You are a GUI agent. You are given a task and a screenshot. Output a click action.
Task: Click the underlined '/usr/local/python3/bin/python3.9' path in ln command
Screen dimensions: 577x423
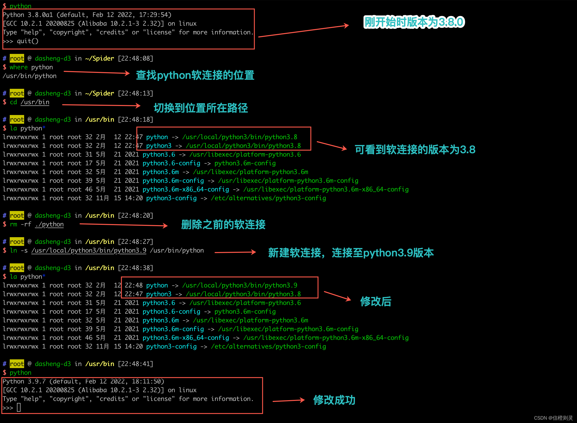pyautogui.click(x=89, y=251)
